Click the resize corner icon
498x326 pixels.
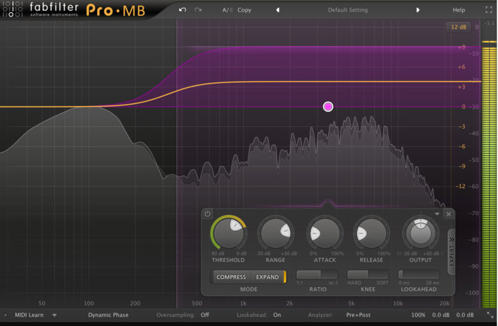[x=490, y=315]
